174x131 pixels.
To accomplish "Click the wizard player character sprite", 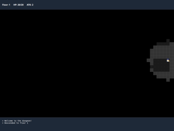I will [168, 60].
